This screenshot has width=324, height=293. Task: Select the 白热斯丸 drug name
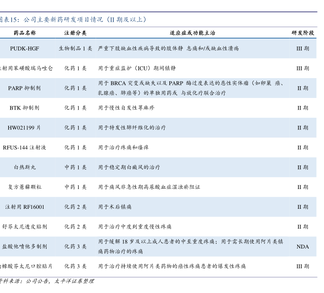(25, 167)
